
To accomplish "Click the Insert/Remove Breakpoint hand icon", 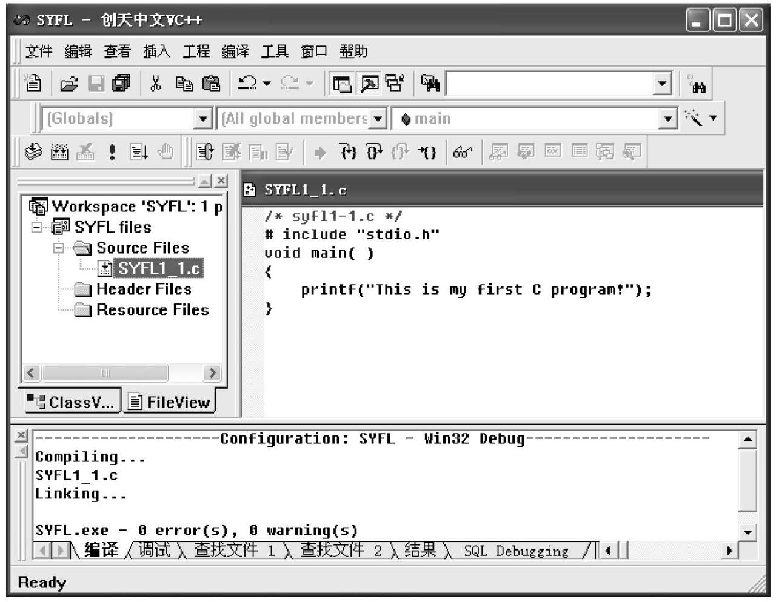I will [165, 152].
